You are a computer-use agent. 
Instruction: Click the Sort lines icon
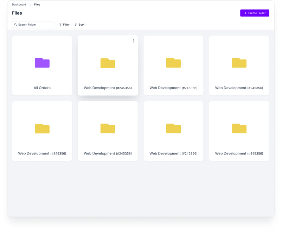[x=75, y=25]
